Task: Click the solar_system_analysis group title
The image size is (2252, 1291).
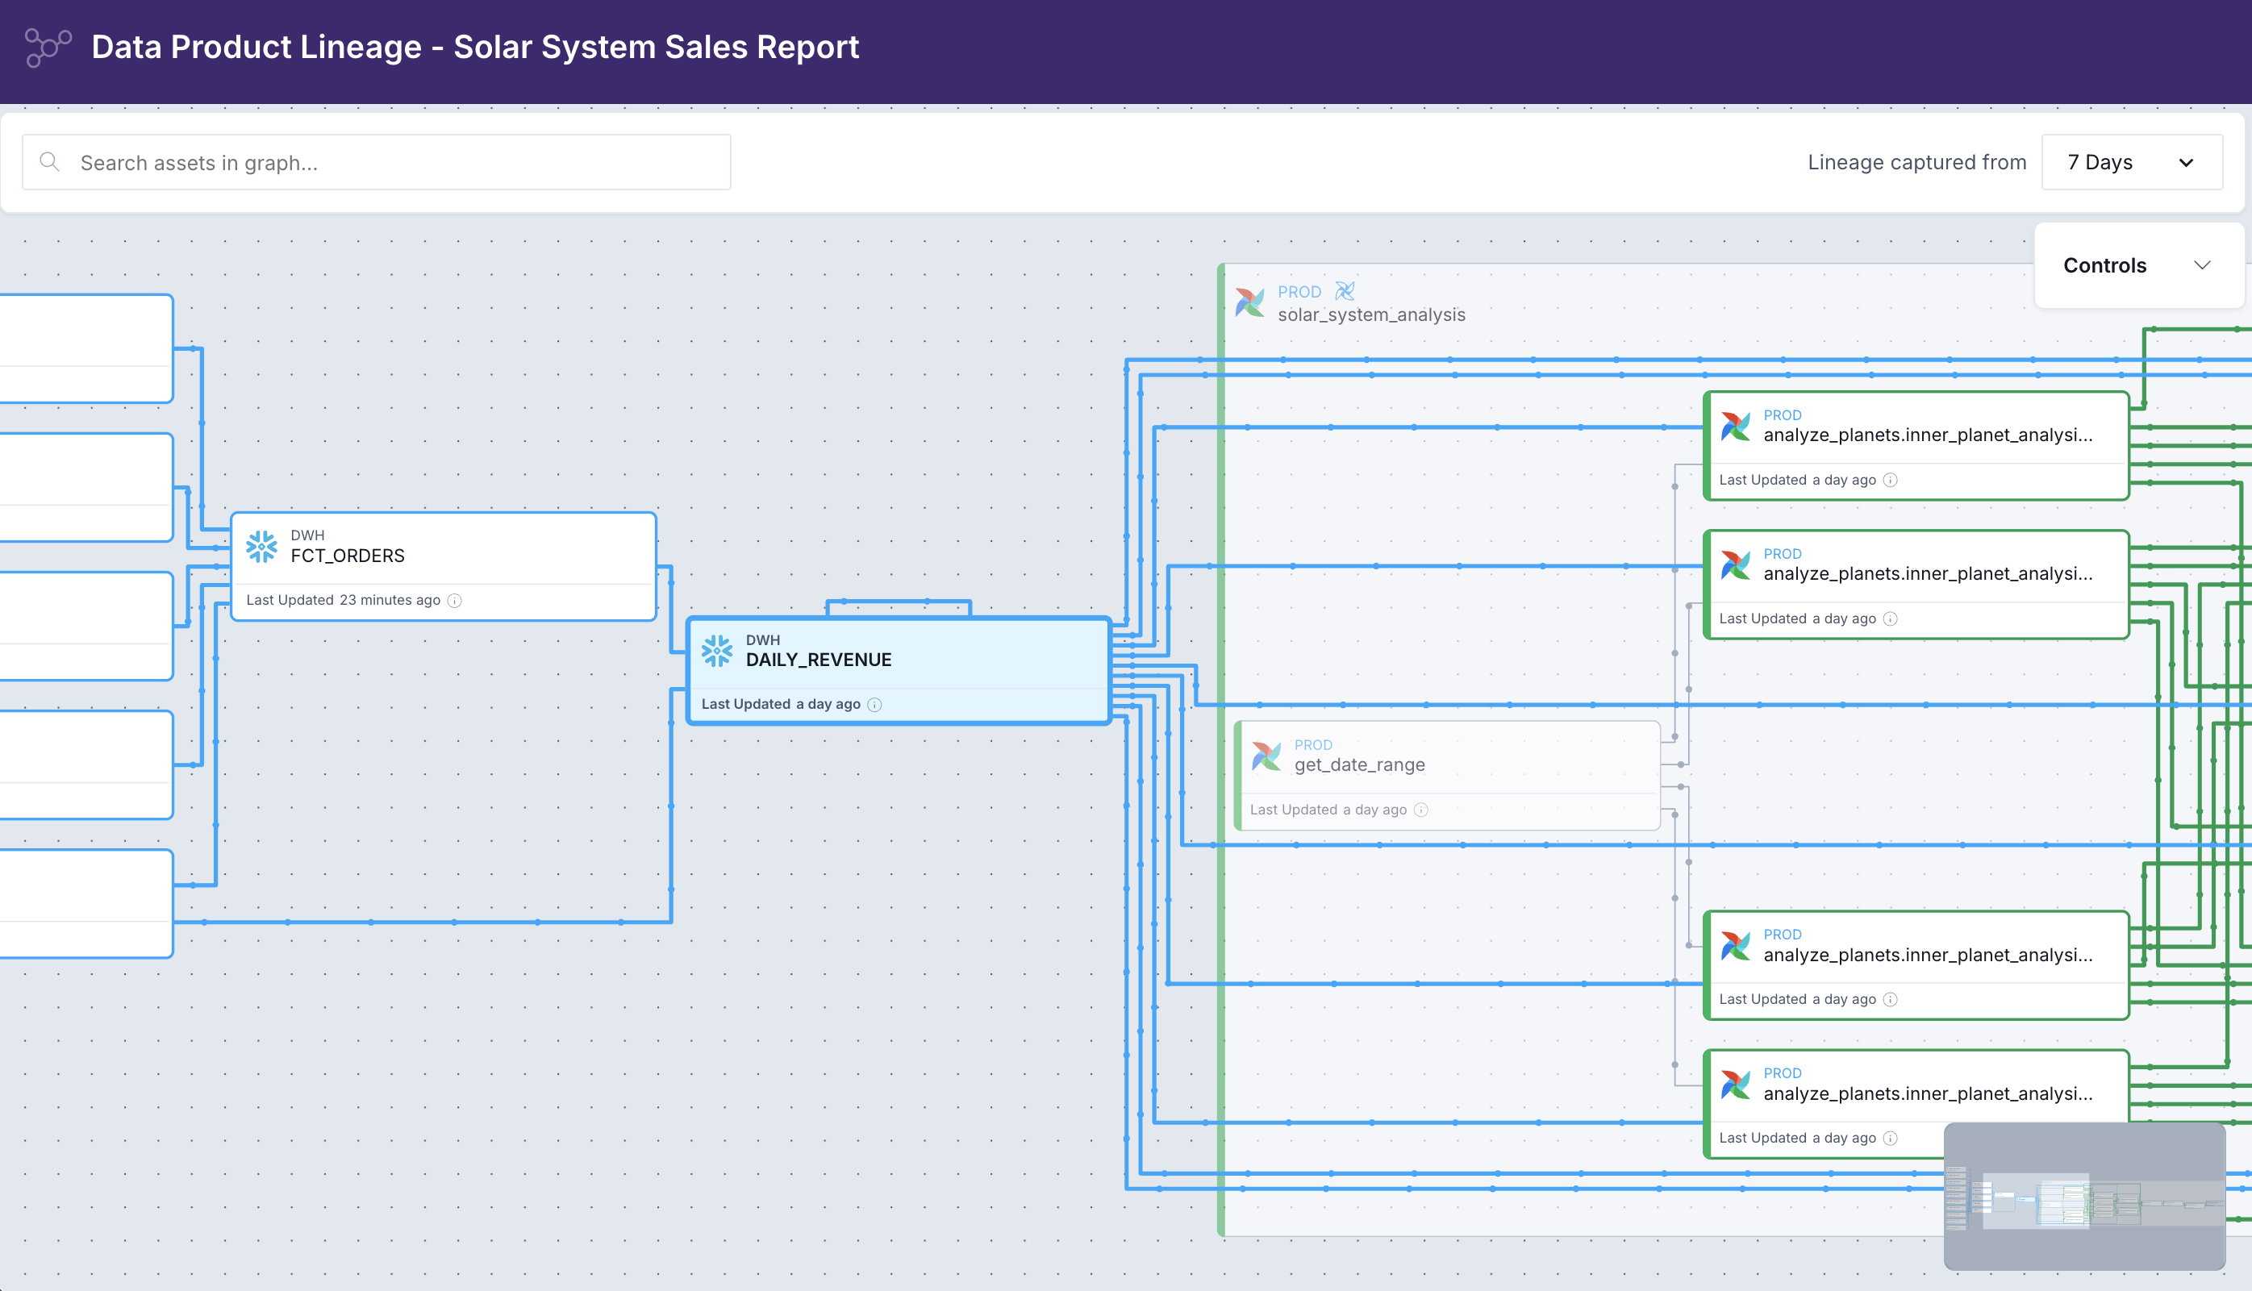Action: coord(1370,314)
